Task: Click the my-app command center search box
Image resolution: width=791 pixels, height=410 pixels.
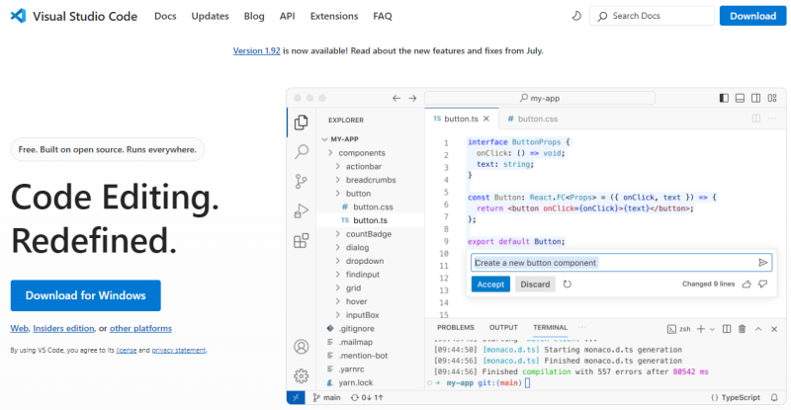Action: tap(540, 98)
